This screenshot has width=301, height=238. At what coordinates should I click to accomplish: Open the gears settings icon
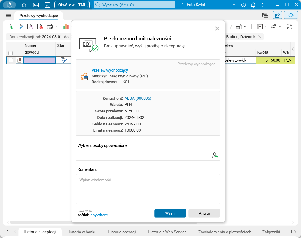274,27
